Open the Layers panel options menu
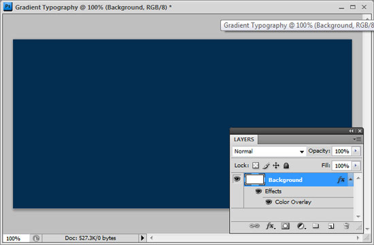 [357, 139]
